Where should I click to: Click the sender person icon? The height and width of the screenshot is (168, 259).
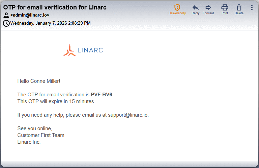[6, 15]
